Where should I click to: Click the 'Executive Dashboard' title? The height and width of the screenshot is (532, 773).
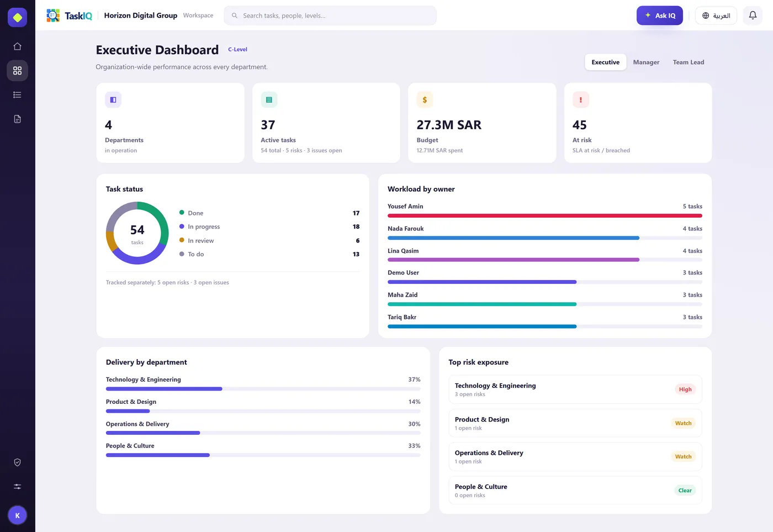(x=157, y=50)
